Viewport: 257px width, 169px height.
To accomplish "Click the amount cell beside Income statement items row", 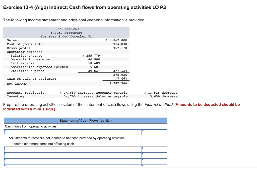I will pos(155,144).
